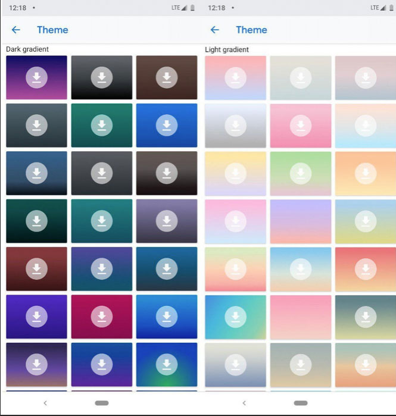Download the first purple-magenta dark gradient theme
396x416 pixels.
(36, 77)
